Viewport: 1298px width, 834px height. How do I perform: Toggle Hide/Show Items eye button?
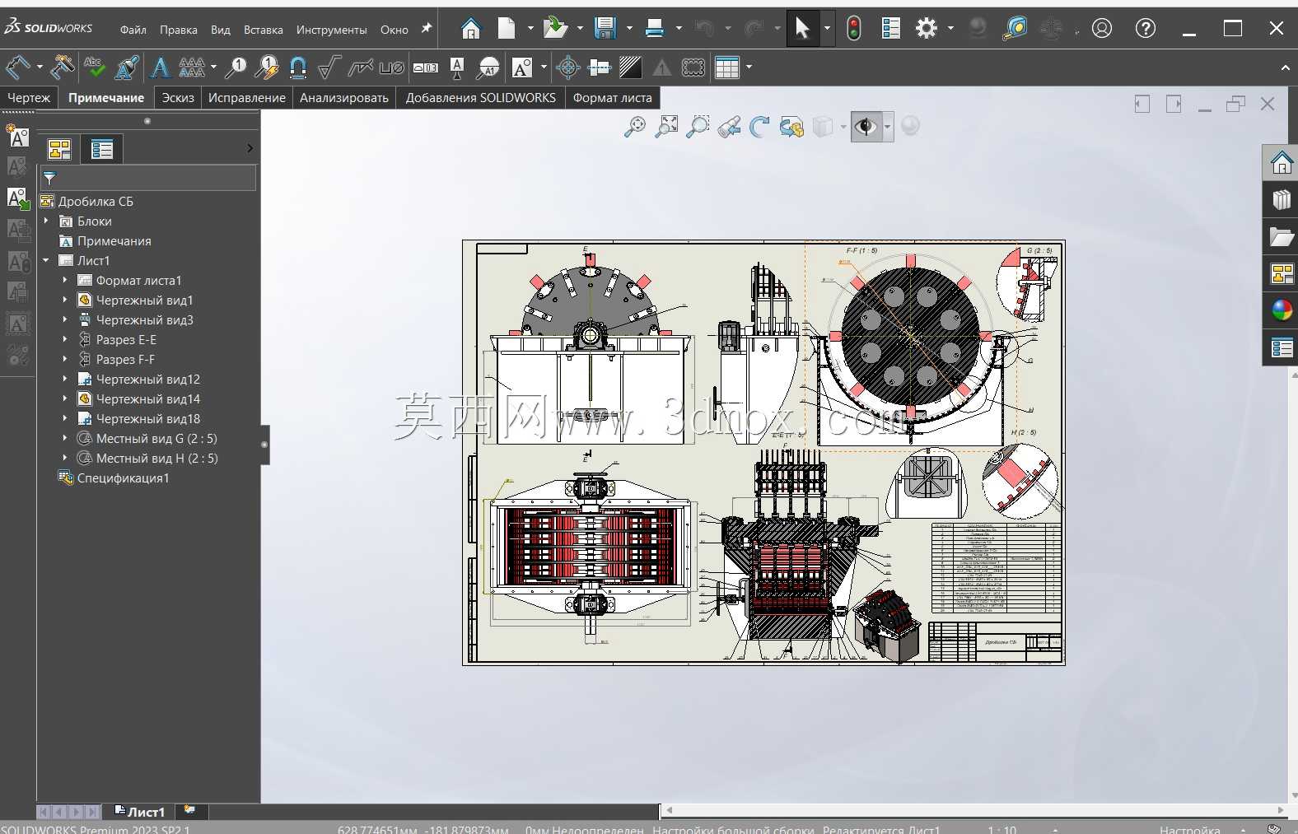point(865,126)
